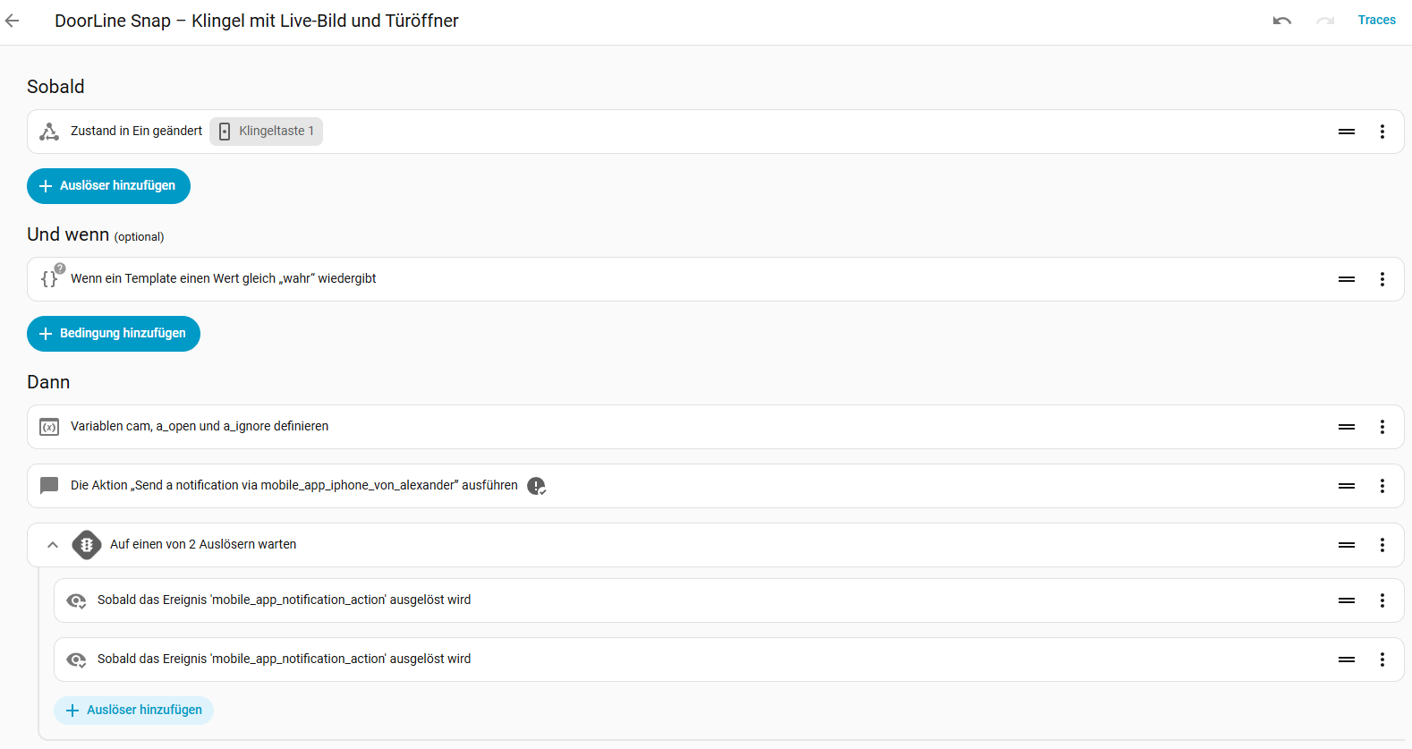Click the back arrow icon
Image resolution: width=1412 pixels, height=749 pixels.
pyautogui.click(x=13, y=21)
